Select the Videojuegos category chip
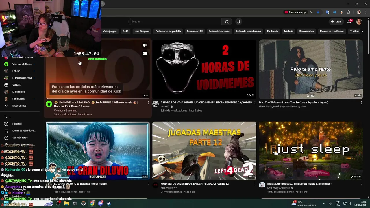This screenshot has height=208, width=370. (110, 31)
